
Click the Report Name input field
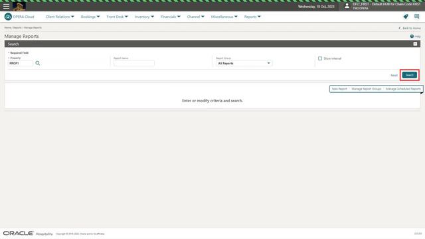coord(134,63)
